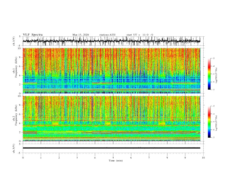Click the 'start UT = 11:0 :0' text

point(140,35)
